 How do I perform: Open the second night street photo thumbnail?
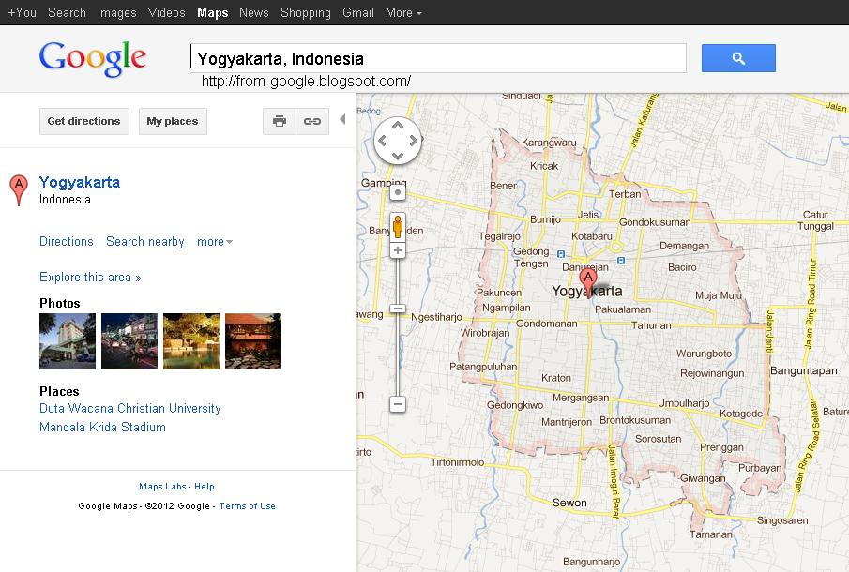click(x=129, y=341)
